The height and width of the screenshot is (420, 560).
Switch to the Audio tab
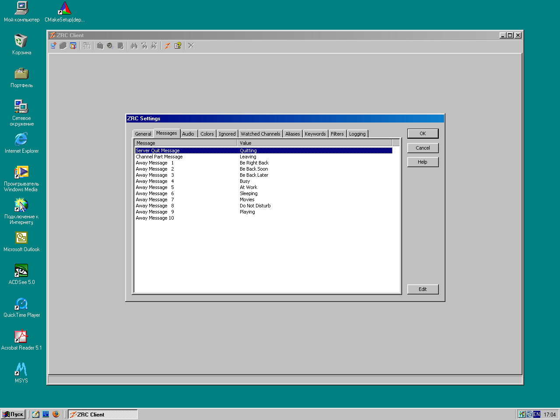coord(188,134)
